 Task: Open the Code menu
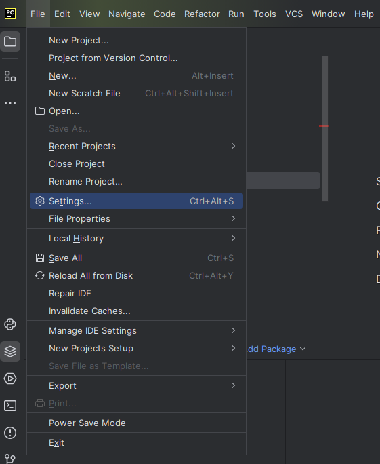pyautogui.click(x=165, y=14)
